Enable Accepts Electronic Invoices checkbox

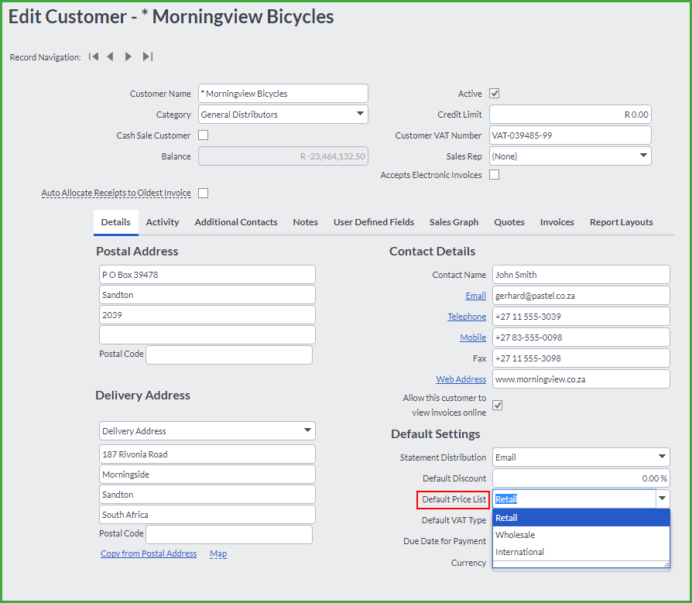pos(495,175)
